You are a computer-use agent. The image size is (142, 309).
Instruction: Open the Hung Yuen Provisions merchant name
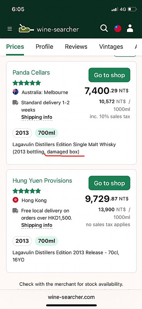click(42, 181)
